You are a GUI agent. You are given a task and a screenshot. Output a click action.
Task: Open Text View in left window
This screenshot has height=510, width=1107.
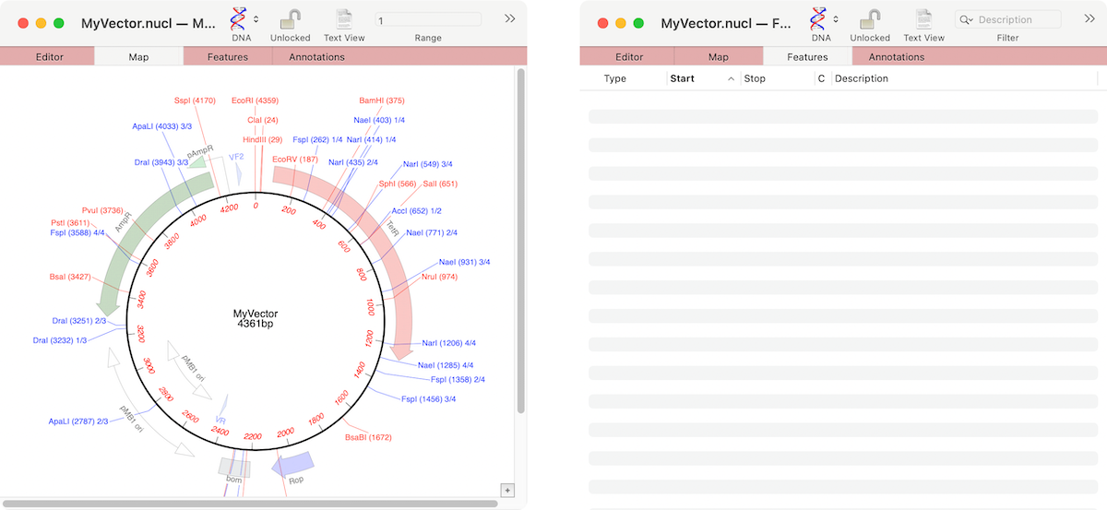pyautogui.click(x=344, y=19)
